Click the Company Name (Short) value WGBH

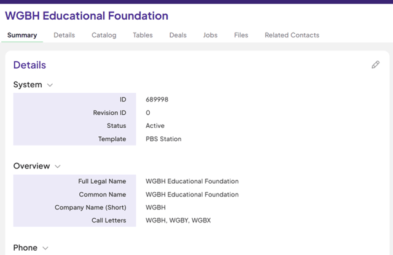[155, 208]
